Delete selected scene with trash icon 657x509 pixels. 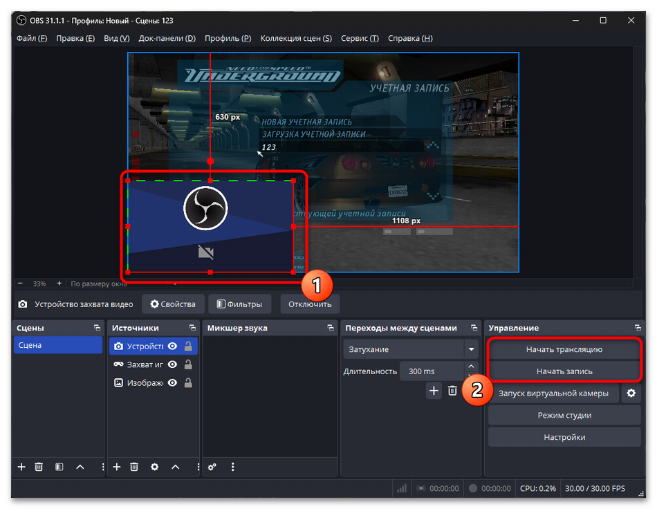pos(39,467)
